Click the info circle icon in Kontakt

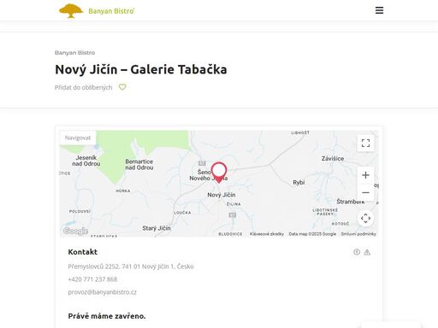(x=357, y=252)
